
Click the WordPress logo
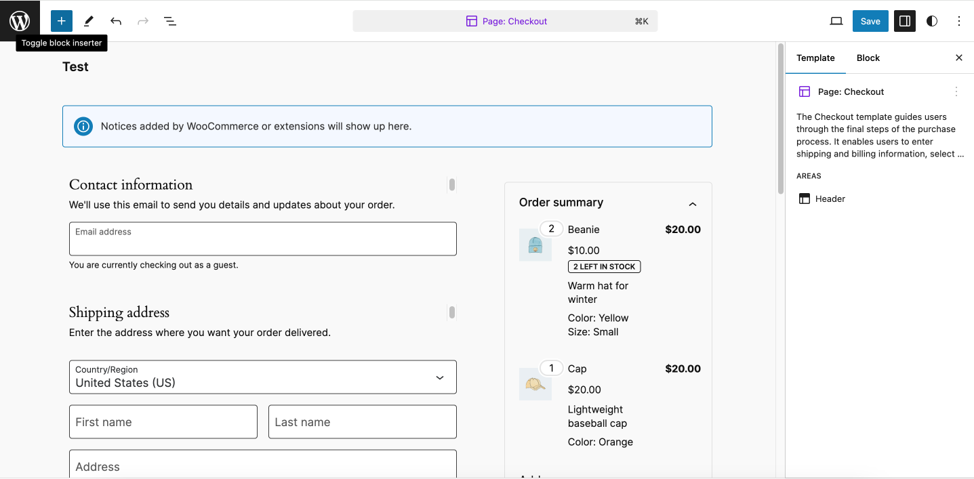(x=18, y=20)
